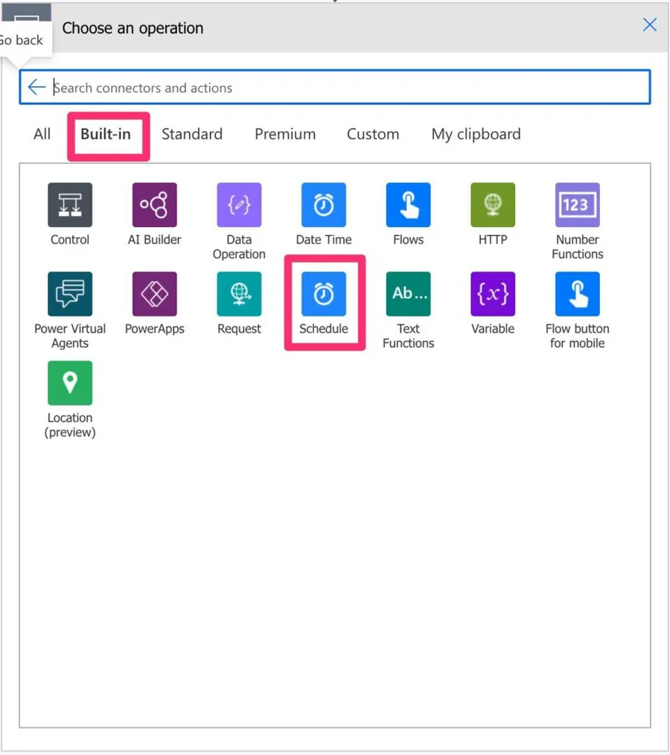The width and height of the screenshot is (670, 755).
Task: Open the Control connector
Action: (x=70, y=205)
